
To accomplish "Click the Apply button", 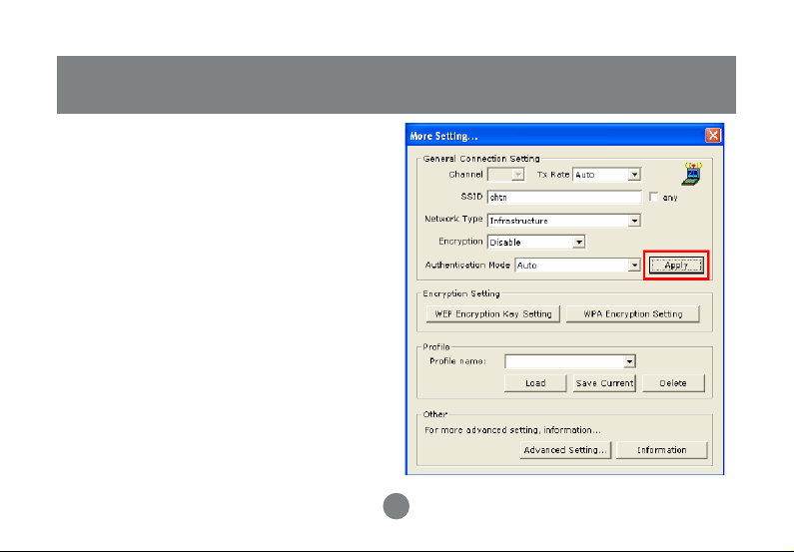I will point(676,266).
